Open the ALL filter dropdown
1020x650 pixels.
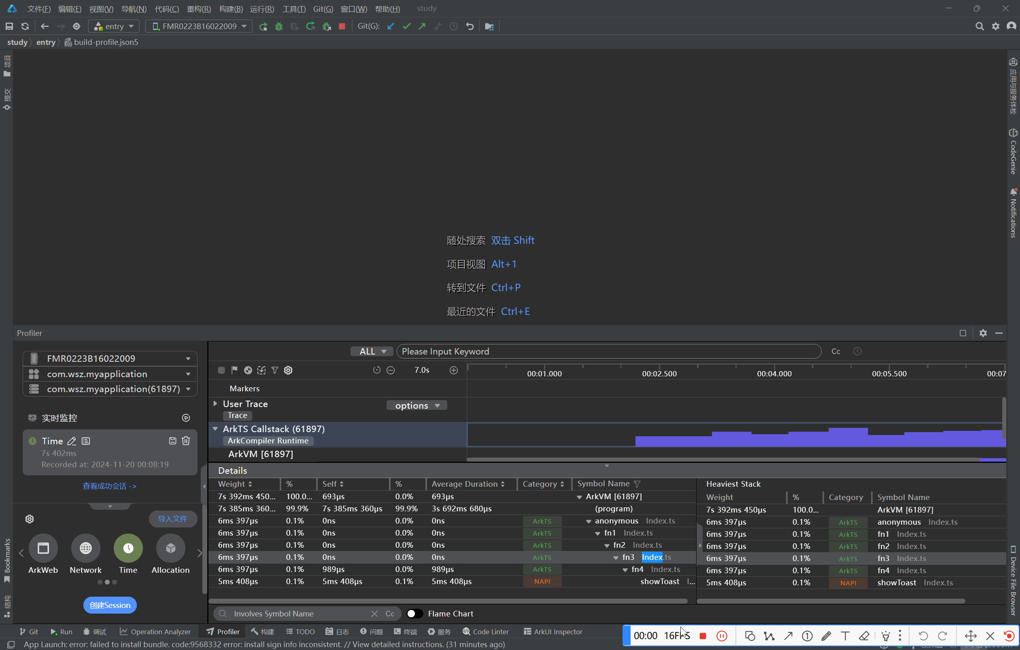coord(372,351)
